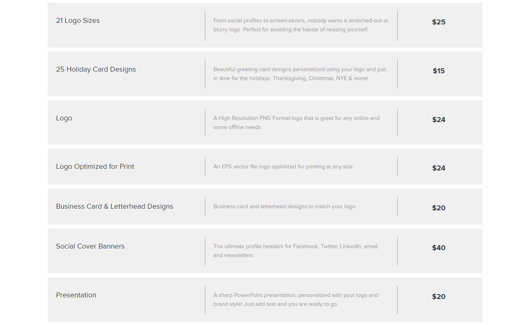Select "Business Card & Letterhead Designs" title
This screenshot has width=519, height=325.
point(114,207)
